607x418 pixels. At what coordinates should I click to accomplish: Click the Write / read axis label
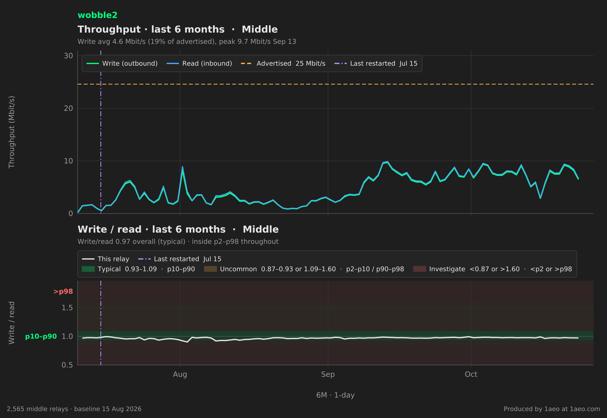[x=12, y=323]
